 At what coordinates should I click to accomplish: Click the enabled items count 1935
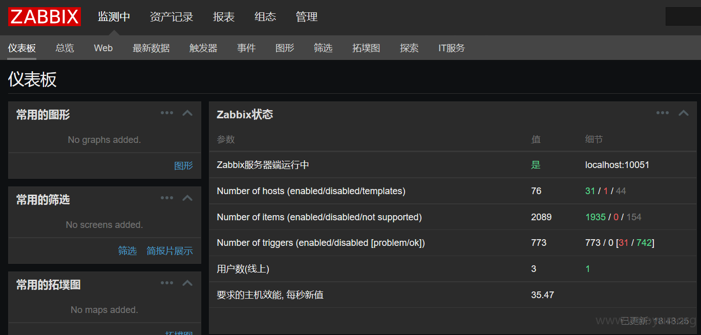pos(596,217)
